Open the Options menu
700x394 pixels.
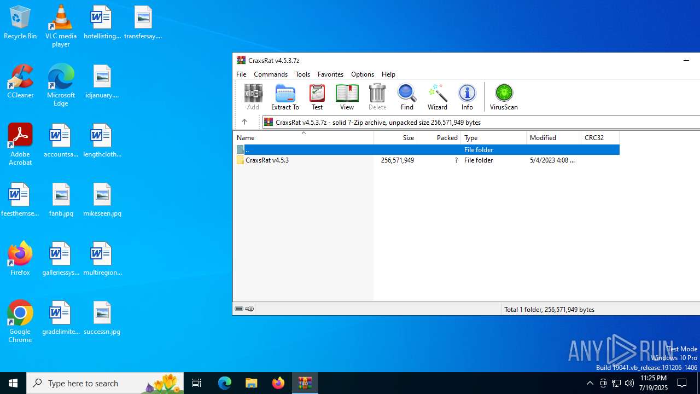pos(363,74)
